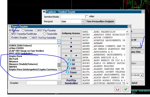150x97 pixels.
Task: Open the Periyod Gün dropdown
Action: (x=83, y=21)
